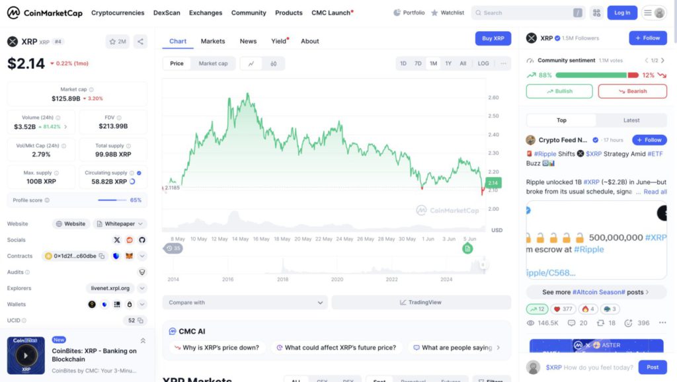Vote Bullish on community sentiment
The image size is (677, 382).
tap(559, 91)
